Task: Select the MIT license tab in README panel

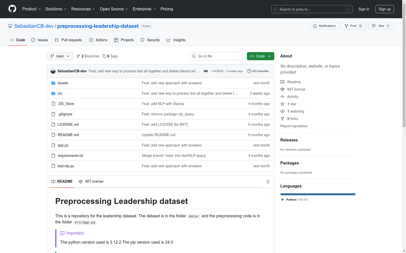Action: (x=91, y=181)
